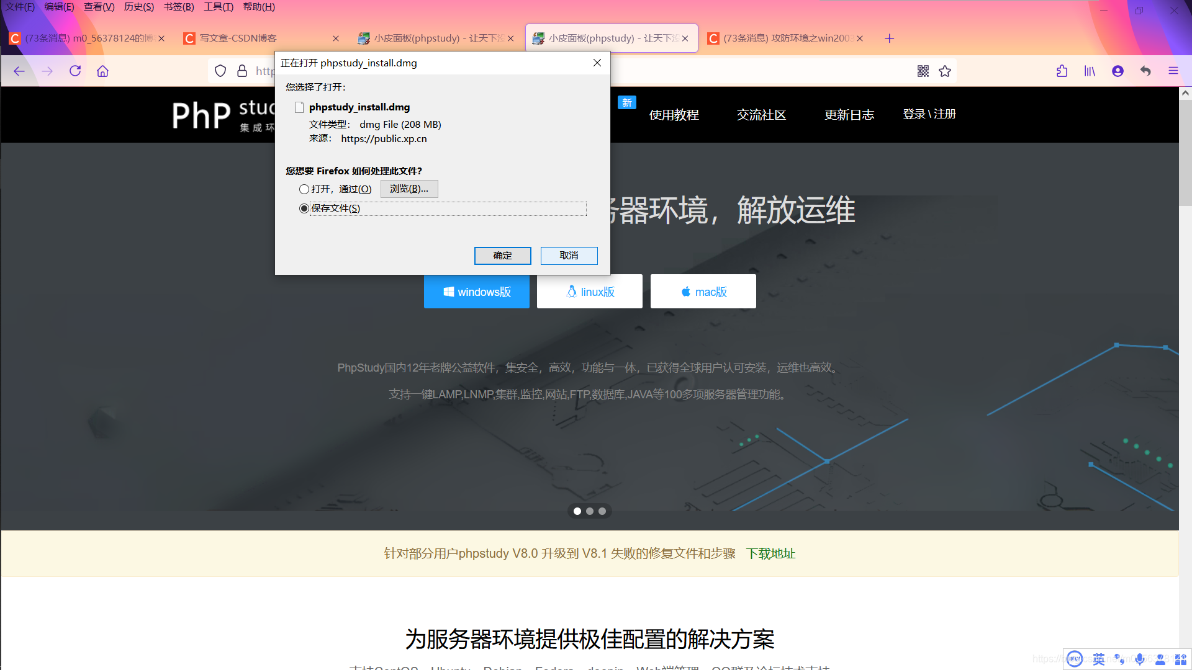Open the 文件(F) menu
1192x670 pixels.
click(20, 7)
